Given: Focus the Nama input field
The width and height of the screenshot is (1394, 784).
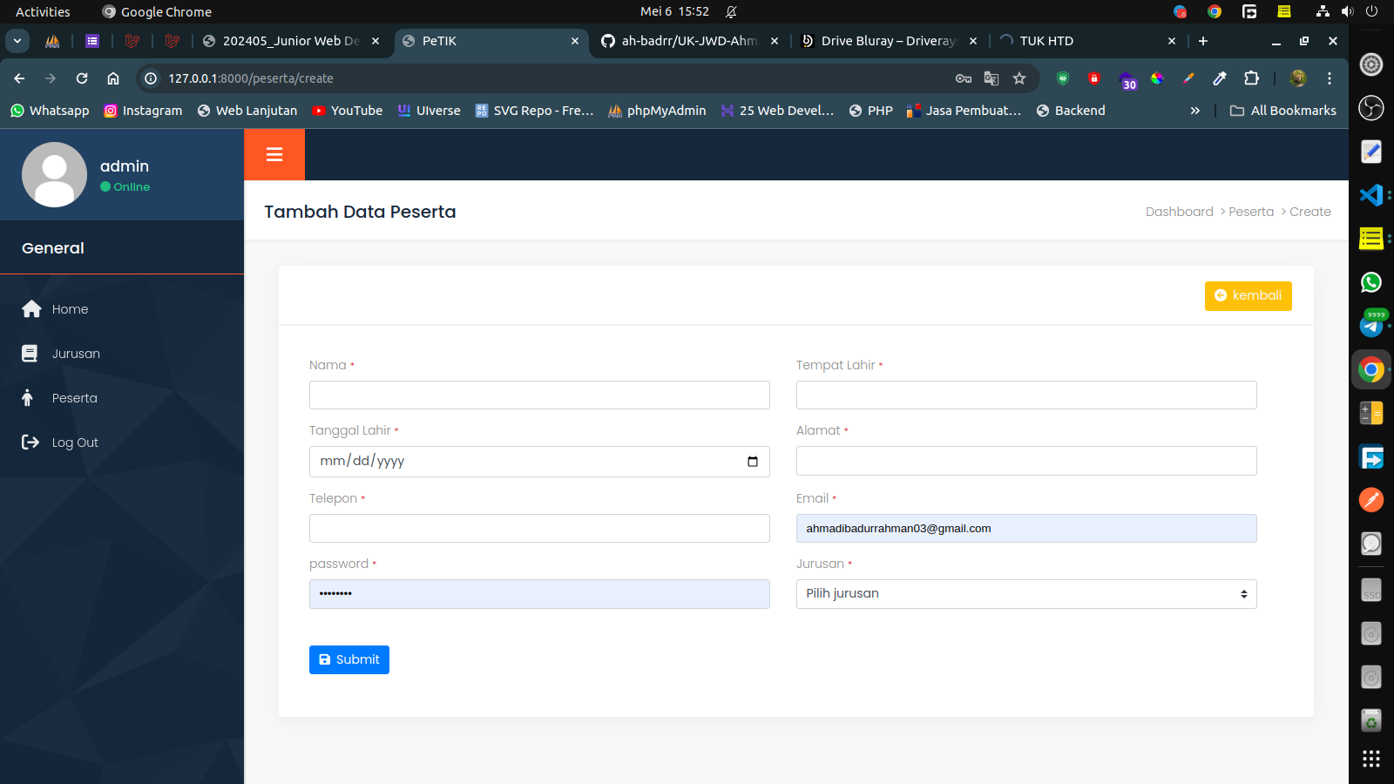Looking at the screenshot, I should click(x=539, y=395).
